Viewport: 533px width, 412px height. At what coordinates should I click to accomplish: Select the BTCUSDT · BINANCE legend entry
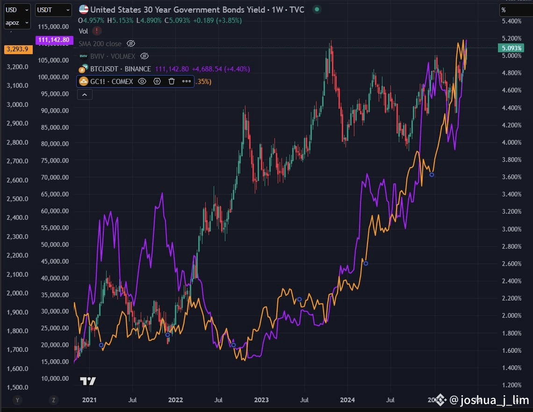coord(120,69)
